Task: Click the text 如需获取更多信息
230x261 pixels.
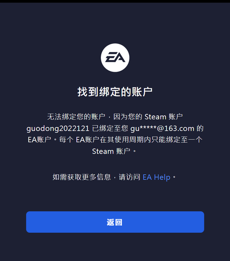Action: click(82, 177)
